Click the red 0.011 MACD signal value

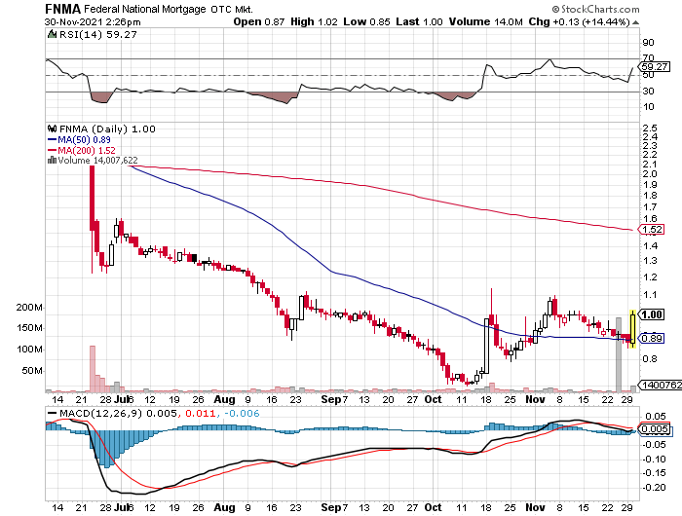[x=200, y=413]
